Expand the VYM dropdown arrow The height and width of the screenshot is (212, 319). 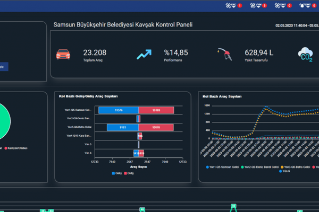258,7
